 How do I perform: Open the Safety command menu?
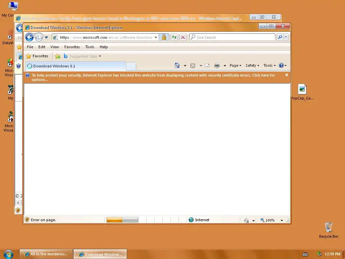coord(252,65)
